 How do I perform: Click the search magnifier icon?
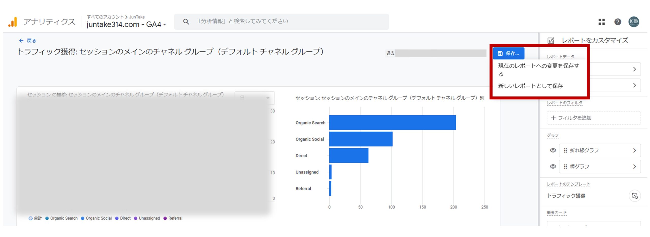pos(186,22)
